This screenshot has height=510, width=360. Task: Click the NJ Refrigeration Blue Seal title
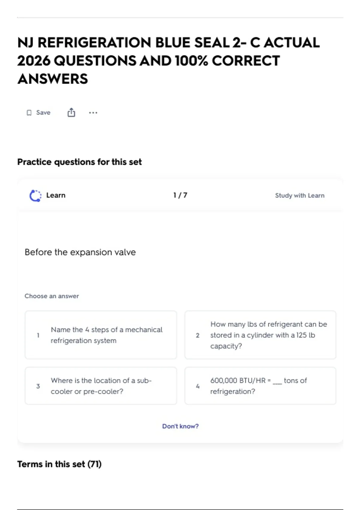[168, 61]
